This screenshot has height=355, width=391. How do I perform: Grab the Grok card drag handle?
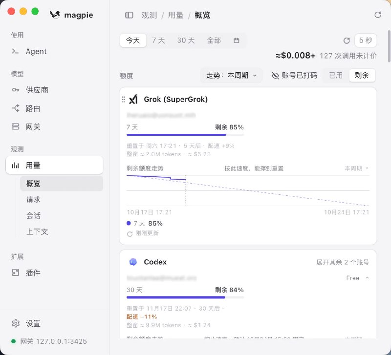(x=124, y=100)
